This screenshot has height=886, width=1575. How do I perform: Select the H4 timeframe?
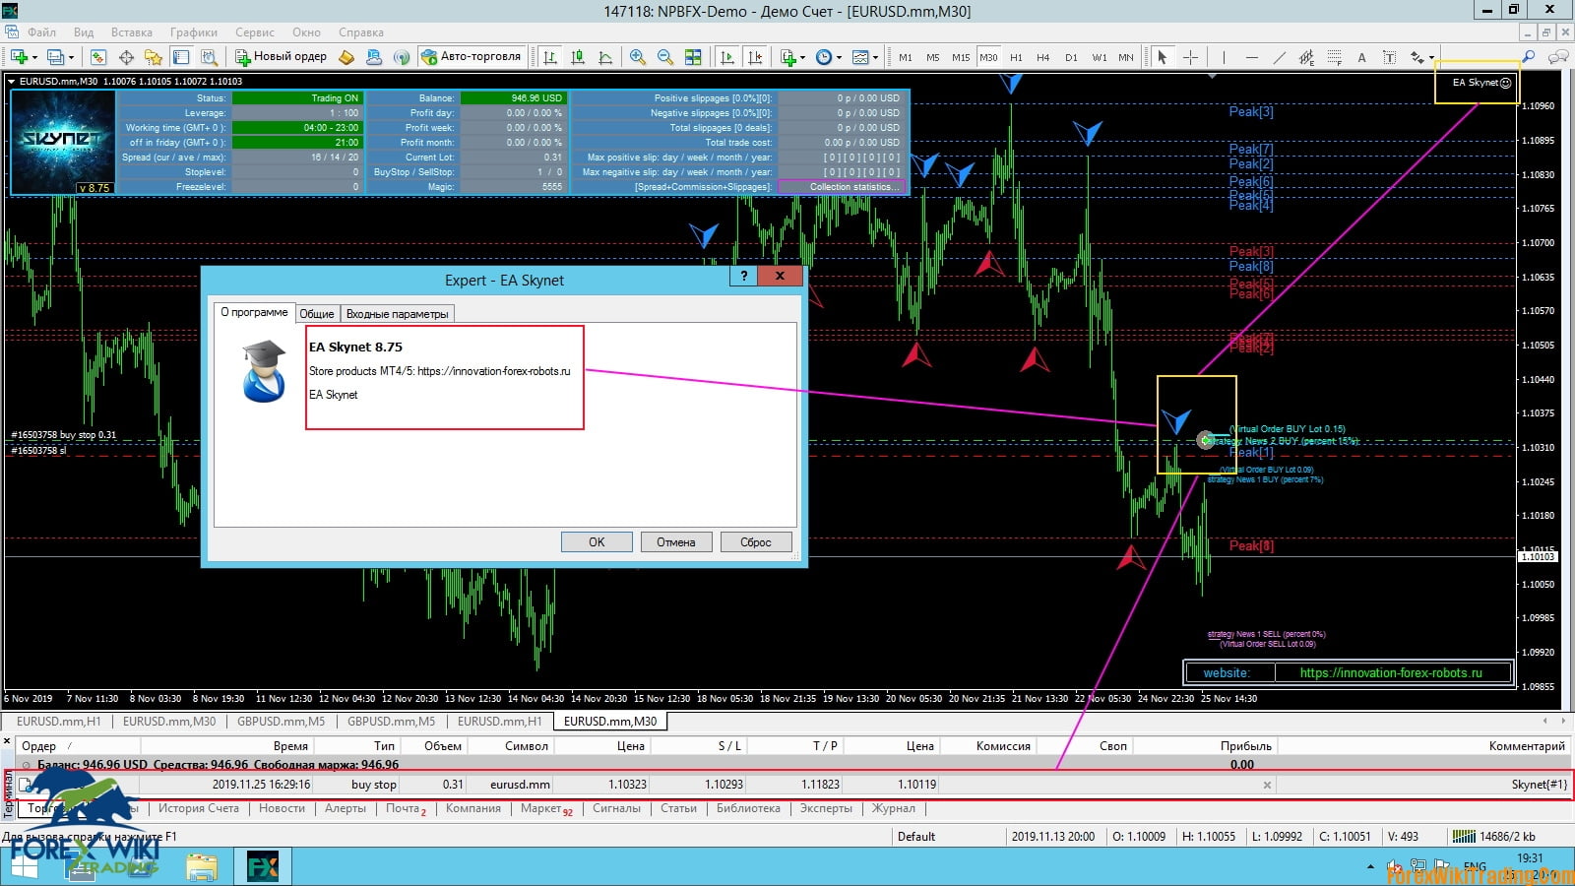click(x=1043, y=57)
